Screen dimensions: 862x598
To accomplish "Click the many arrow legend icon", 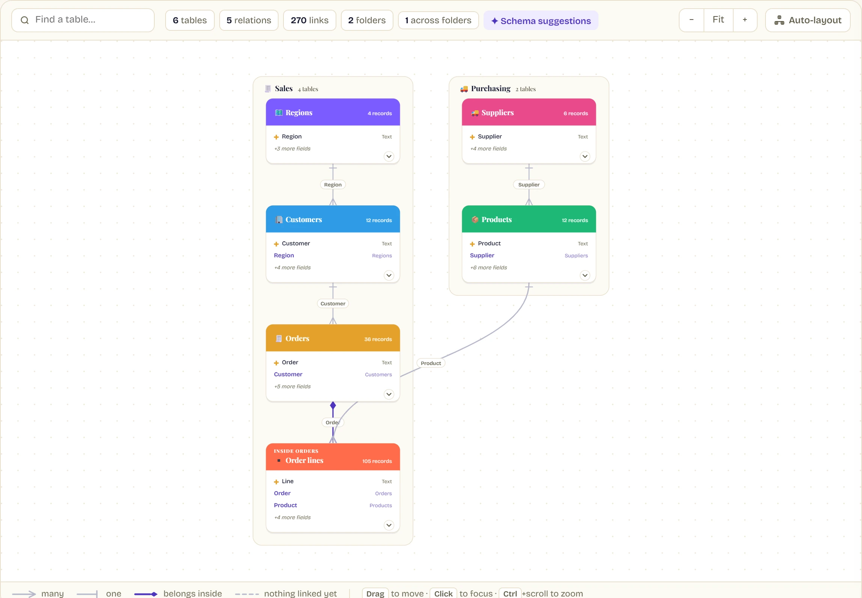I will click(x=24, y=594).
